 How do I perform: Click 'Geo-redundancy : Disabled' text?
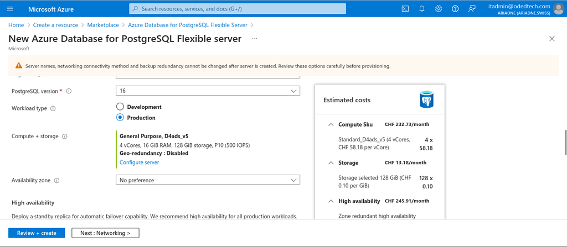(x=154, y=153)
